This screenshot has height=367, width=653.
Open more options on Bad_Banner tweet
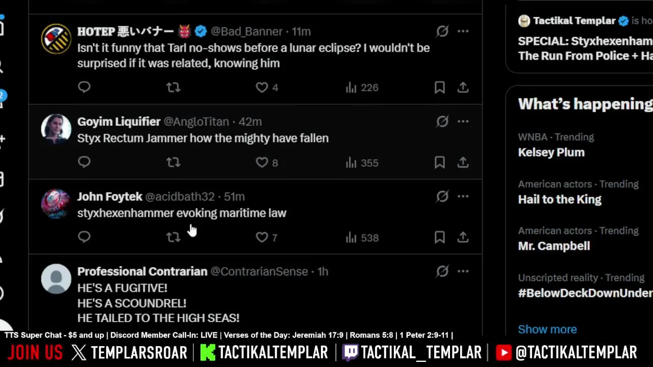(x=463, y=32)
